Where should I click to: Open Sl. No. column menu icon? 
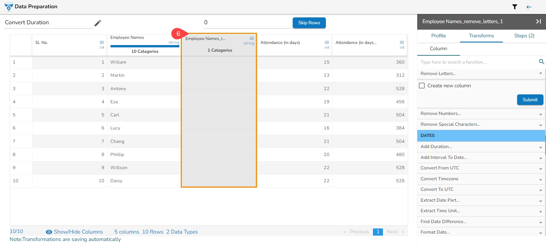click(x=102, y=42)
